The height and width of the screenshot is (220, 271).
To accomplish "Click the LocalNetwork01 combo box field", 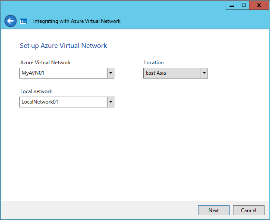I will [x=67, y=102].
